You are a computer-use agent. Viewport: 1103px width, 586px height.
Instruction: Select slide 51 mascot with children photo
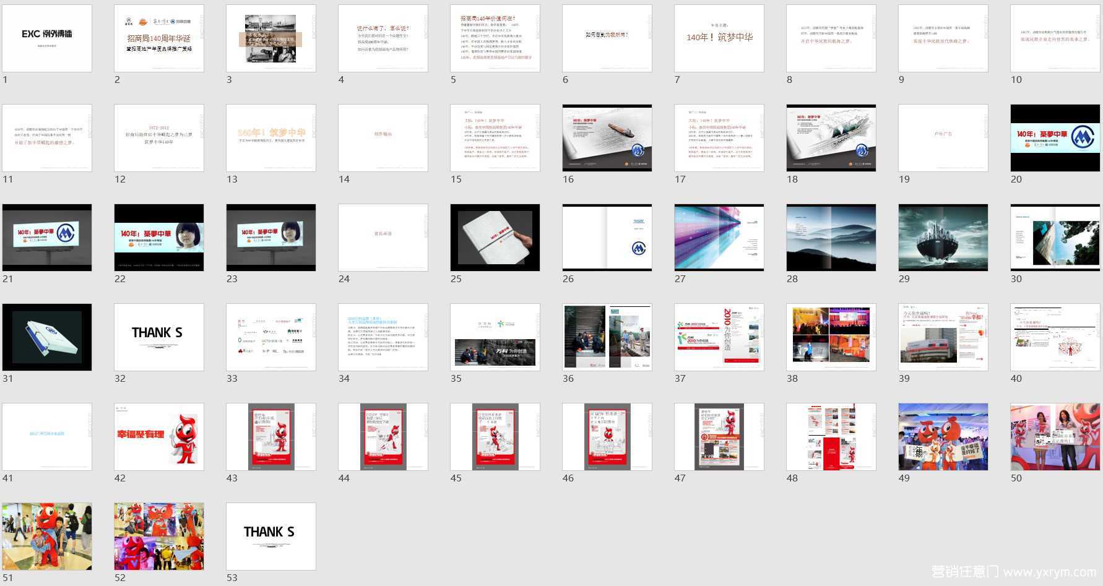[47, 536]
